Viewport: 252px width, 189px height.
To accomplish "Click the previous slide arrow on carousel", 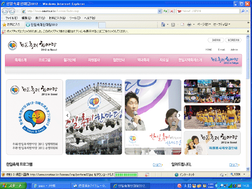I will [x=68, y=115].
